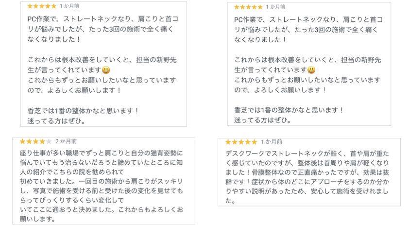Click the smiley emoji in the right PC作業 review
This screenshot has width=409, height=240.
pos(312,70)
